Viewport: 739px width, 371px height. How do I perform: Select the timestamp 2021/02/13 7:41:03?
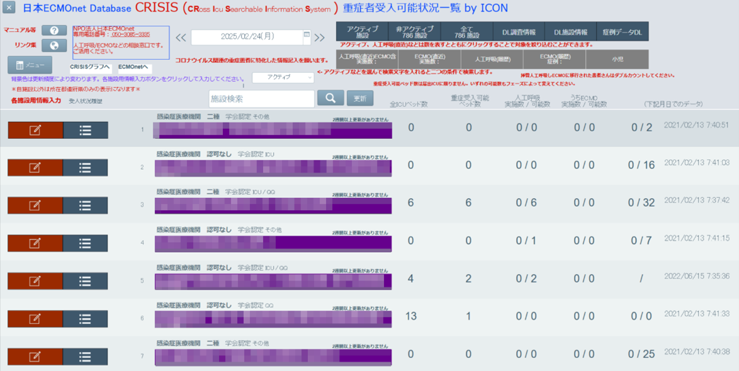click(x=697, y=162)
